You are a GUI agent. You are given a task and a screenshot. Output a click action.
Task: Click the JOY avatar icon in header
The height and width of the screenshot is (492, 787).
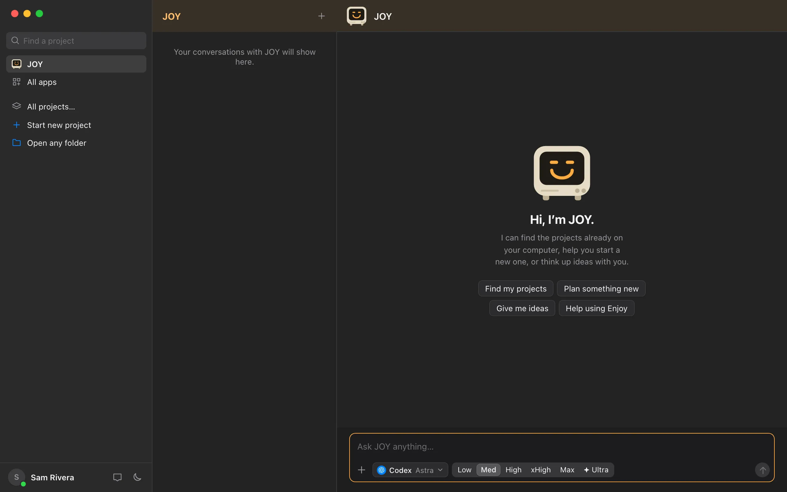tap(356, 16)
